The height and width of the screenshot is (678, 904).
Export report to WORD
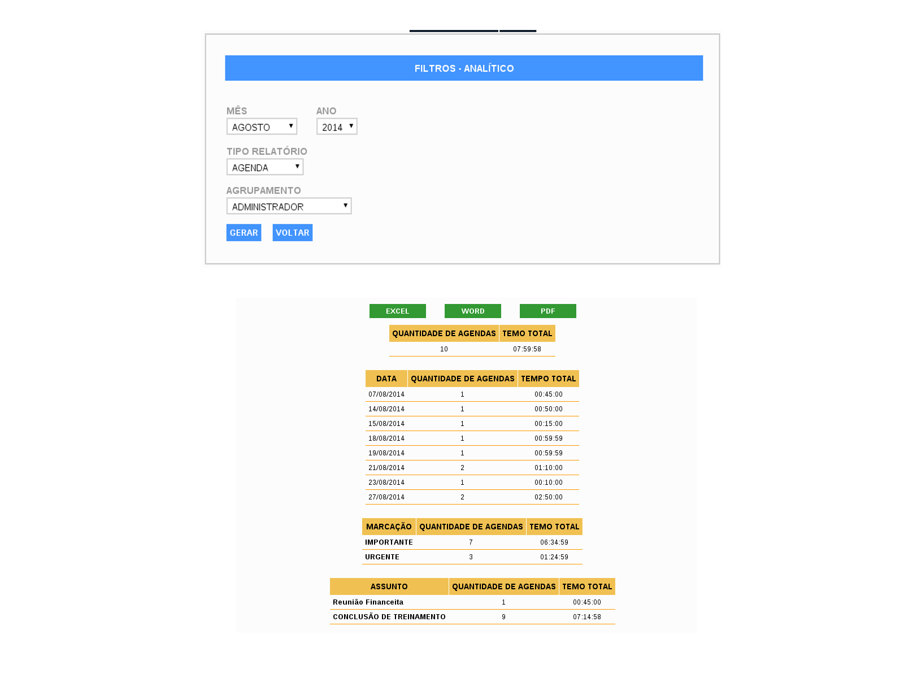472,311
